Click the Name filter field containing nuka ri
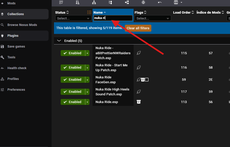 [113, 18]
